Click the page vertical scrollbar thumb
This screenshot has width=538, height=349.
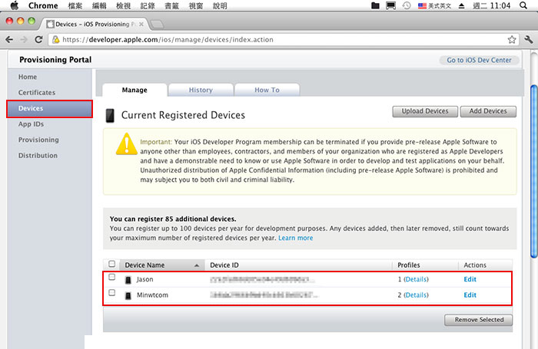pyautogui.click(x=534, y=171)
